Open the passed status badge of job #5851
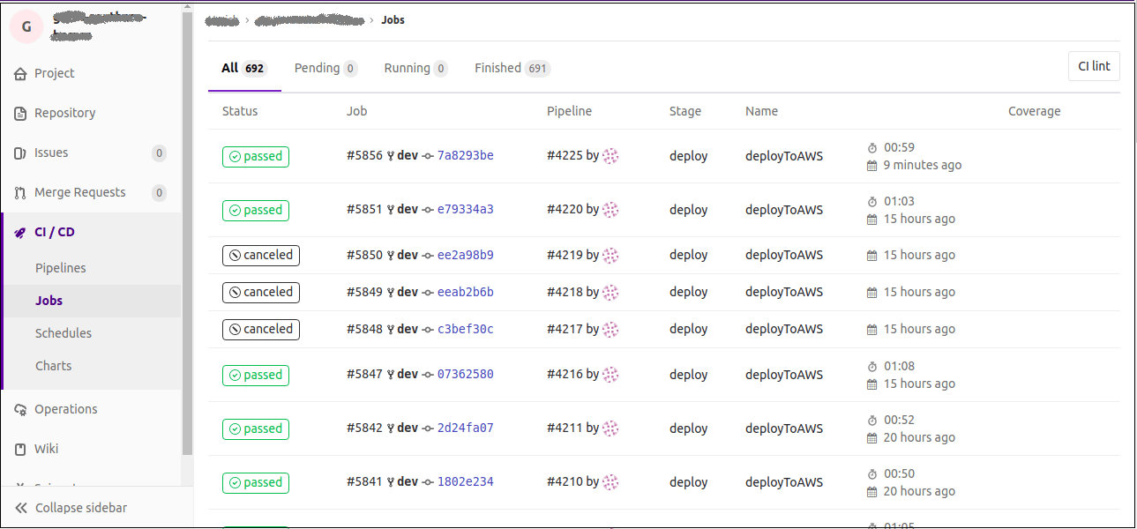The height and width of the screenshot is (529, 1137). click(255, 210)
